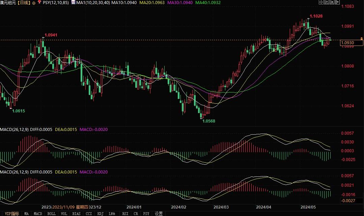
Task: Open PSY(12,10,85) indicator parameters
Action: (x=56, y=3)
